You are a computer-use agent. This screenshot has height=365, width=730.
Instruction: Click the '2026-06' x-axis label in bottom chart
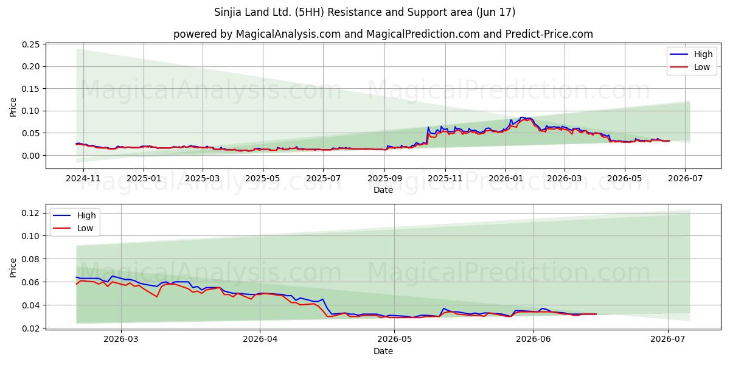(534, 340)
